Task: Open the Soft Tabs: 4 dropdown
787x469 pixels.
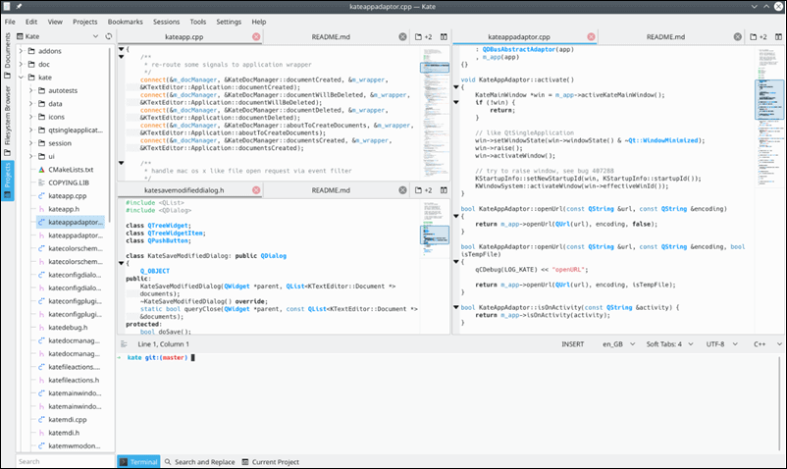Action: pos(669,344)
